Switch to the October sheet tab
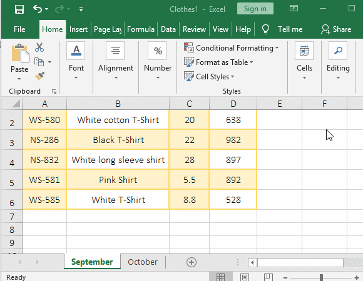Screen dimensions: 363x281 [x=143, y=262]
